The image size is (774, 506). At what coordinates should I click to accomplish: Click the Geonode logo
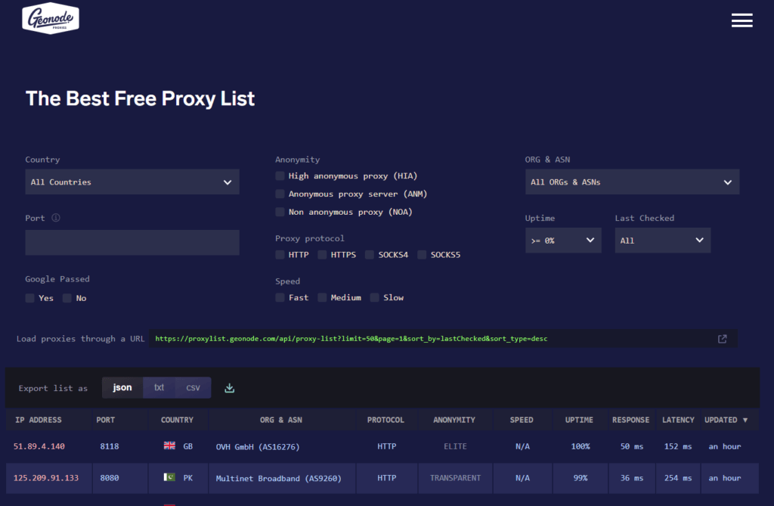51,18
